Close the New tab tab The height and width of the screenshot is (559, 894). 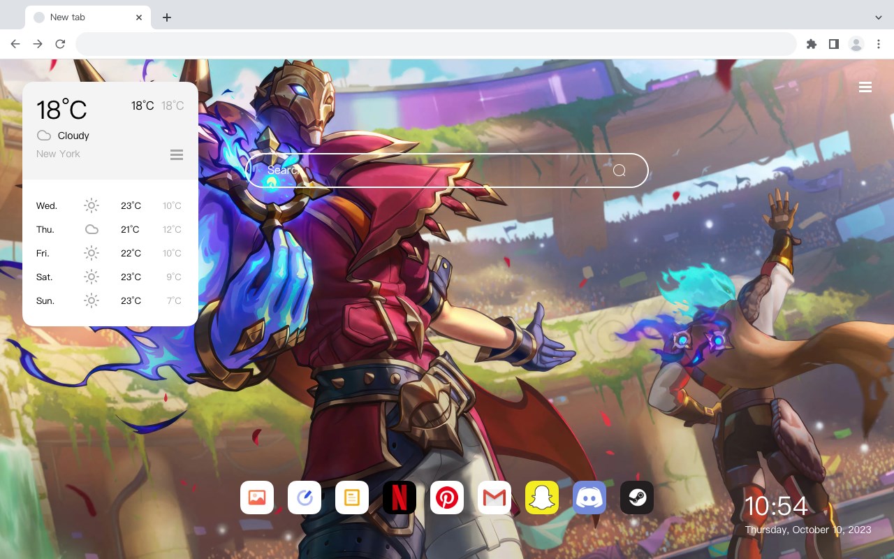pos(140,17)
